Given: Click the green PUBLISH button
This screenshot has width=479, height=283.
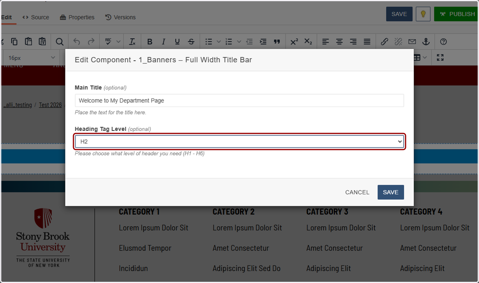Looking at the screenshot, I should [456, 14].
